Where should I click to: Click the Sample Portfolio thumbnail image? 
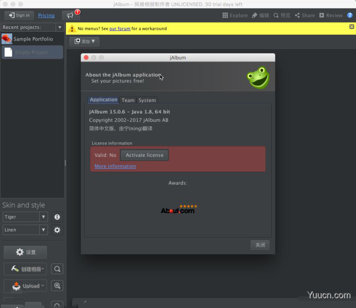(7, 39)
